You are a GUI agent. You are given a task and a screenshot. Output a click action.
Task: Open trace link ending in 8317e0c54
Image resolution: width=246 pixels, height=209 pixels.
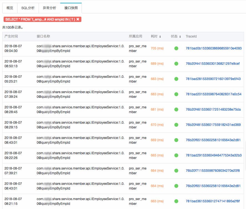[x=214, y=94]
